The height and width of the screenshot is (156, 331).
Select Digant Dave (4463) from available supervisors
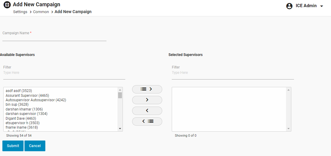click(21, 118)
